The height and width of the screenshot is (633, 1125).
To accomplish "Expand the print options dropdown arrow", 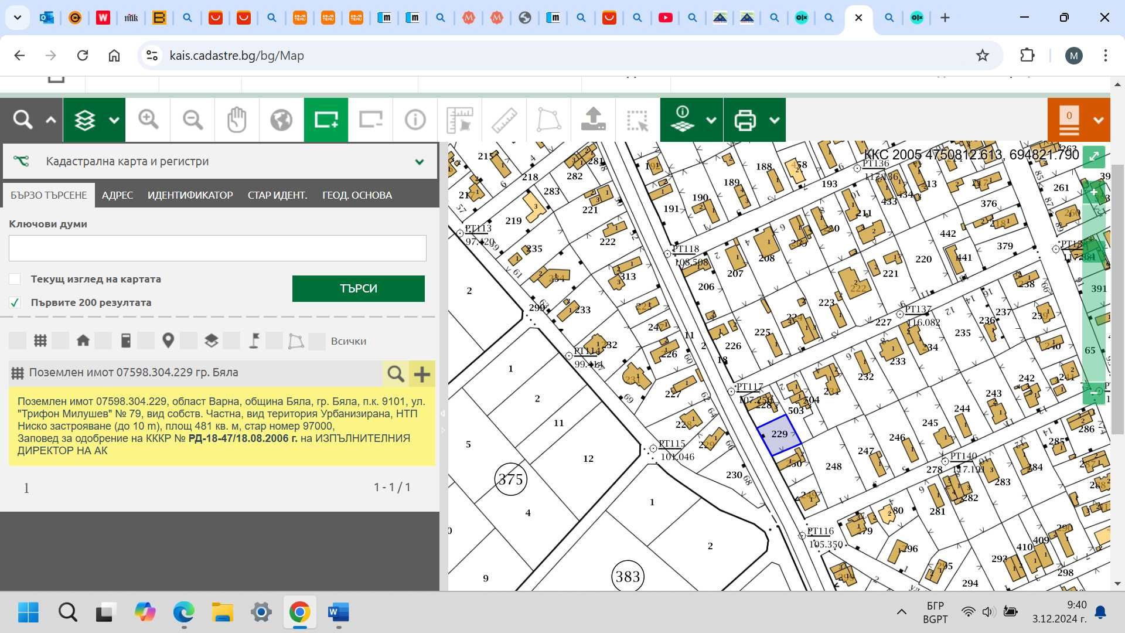I will click(774, 120).
